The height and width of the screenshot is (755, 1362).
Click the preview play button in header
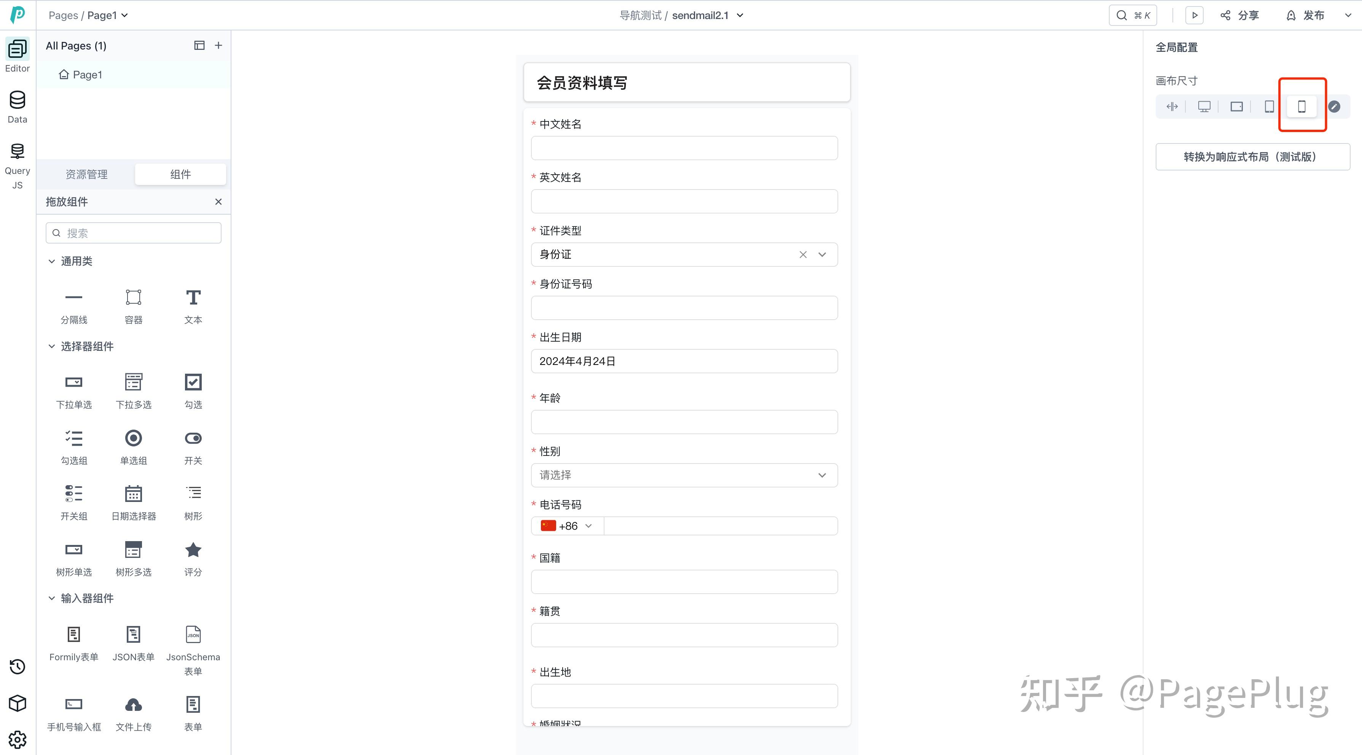tap(1194, 15)
